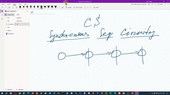
Task: Click Saved offline sign-in status text
Action: [x=138, y=4]
